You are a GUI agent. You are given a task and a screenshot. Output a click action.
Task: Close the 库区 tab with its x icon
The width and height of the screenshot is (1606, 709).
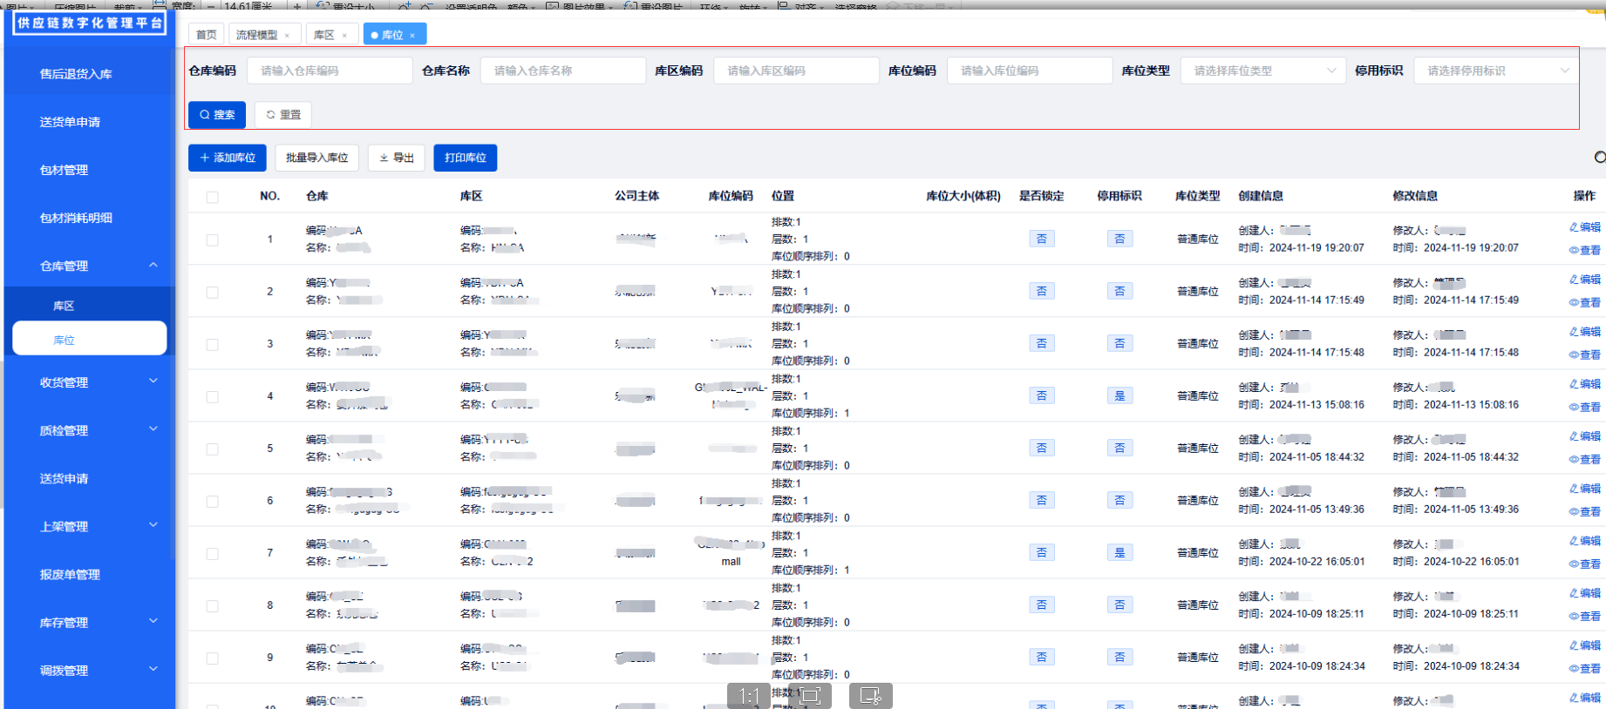coord(344,36)
